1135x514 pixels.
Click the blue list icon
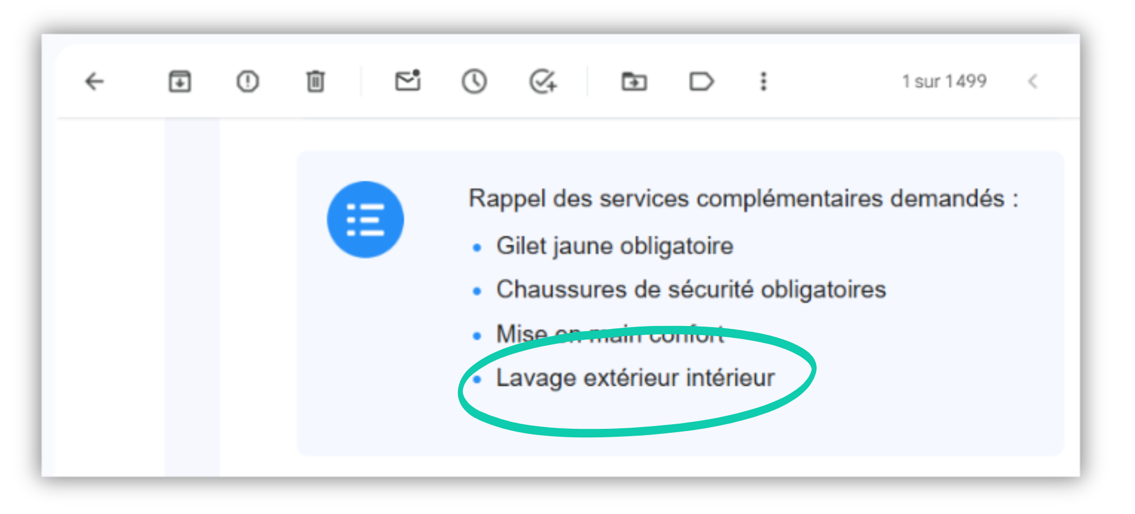click(365, 220)
